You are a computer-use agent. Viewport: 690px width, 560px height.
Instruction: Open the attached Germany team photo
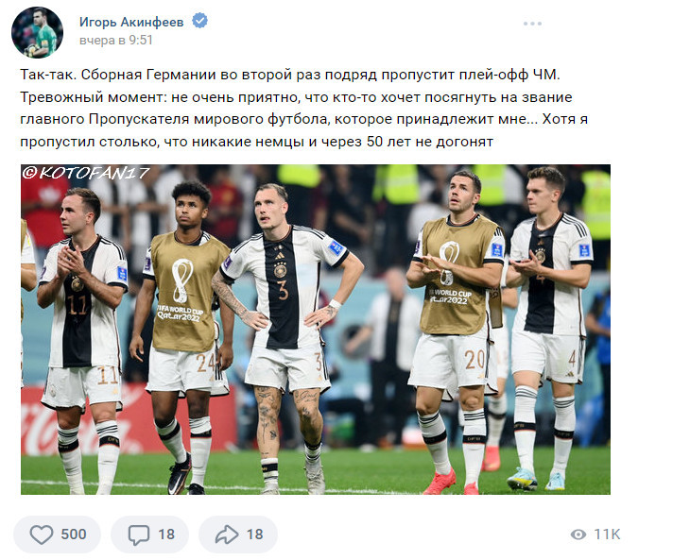(316, 330)
